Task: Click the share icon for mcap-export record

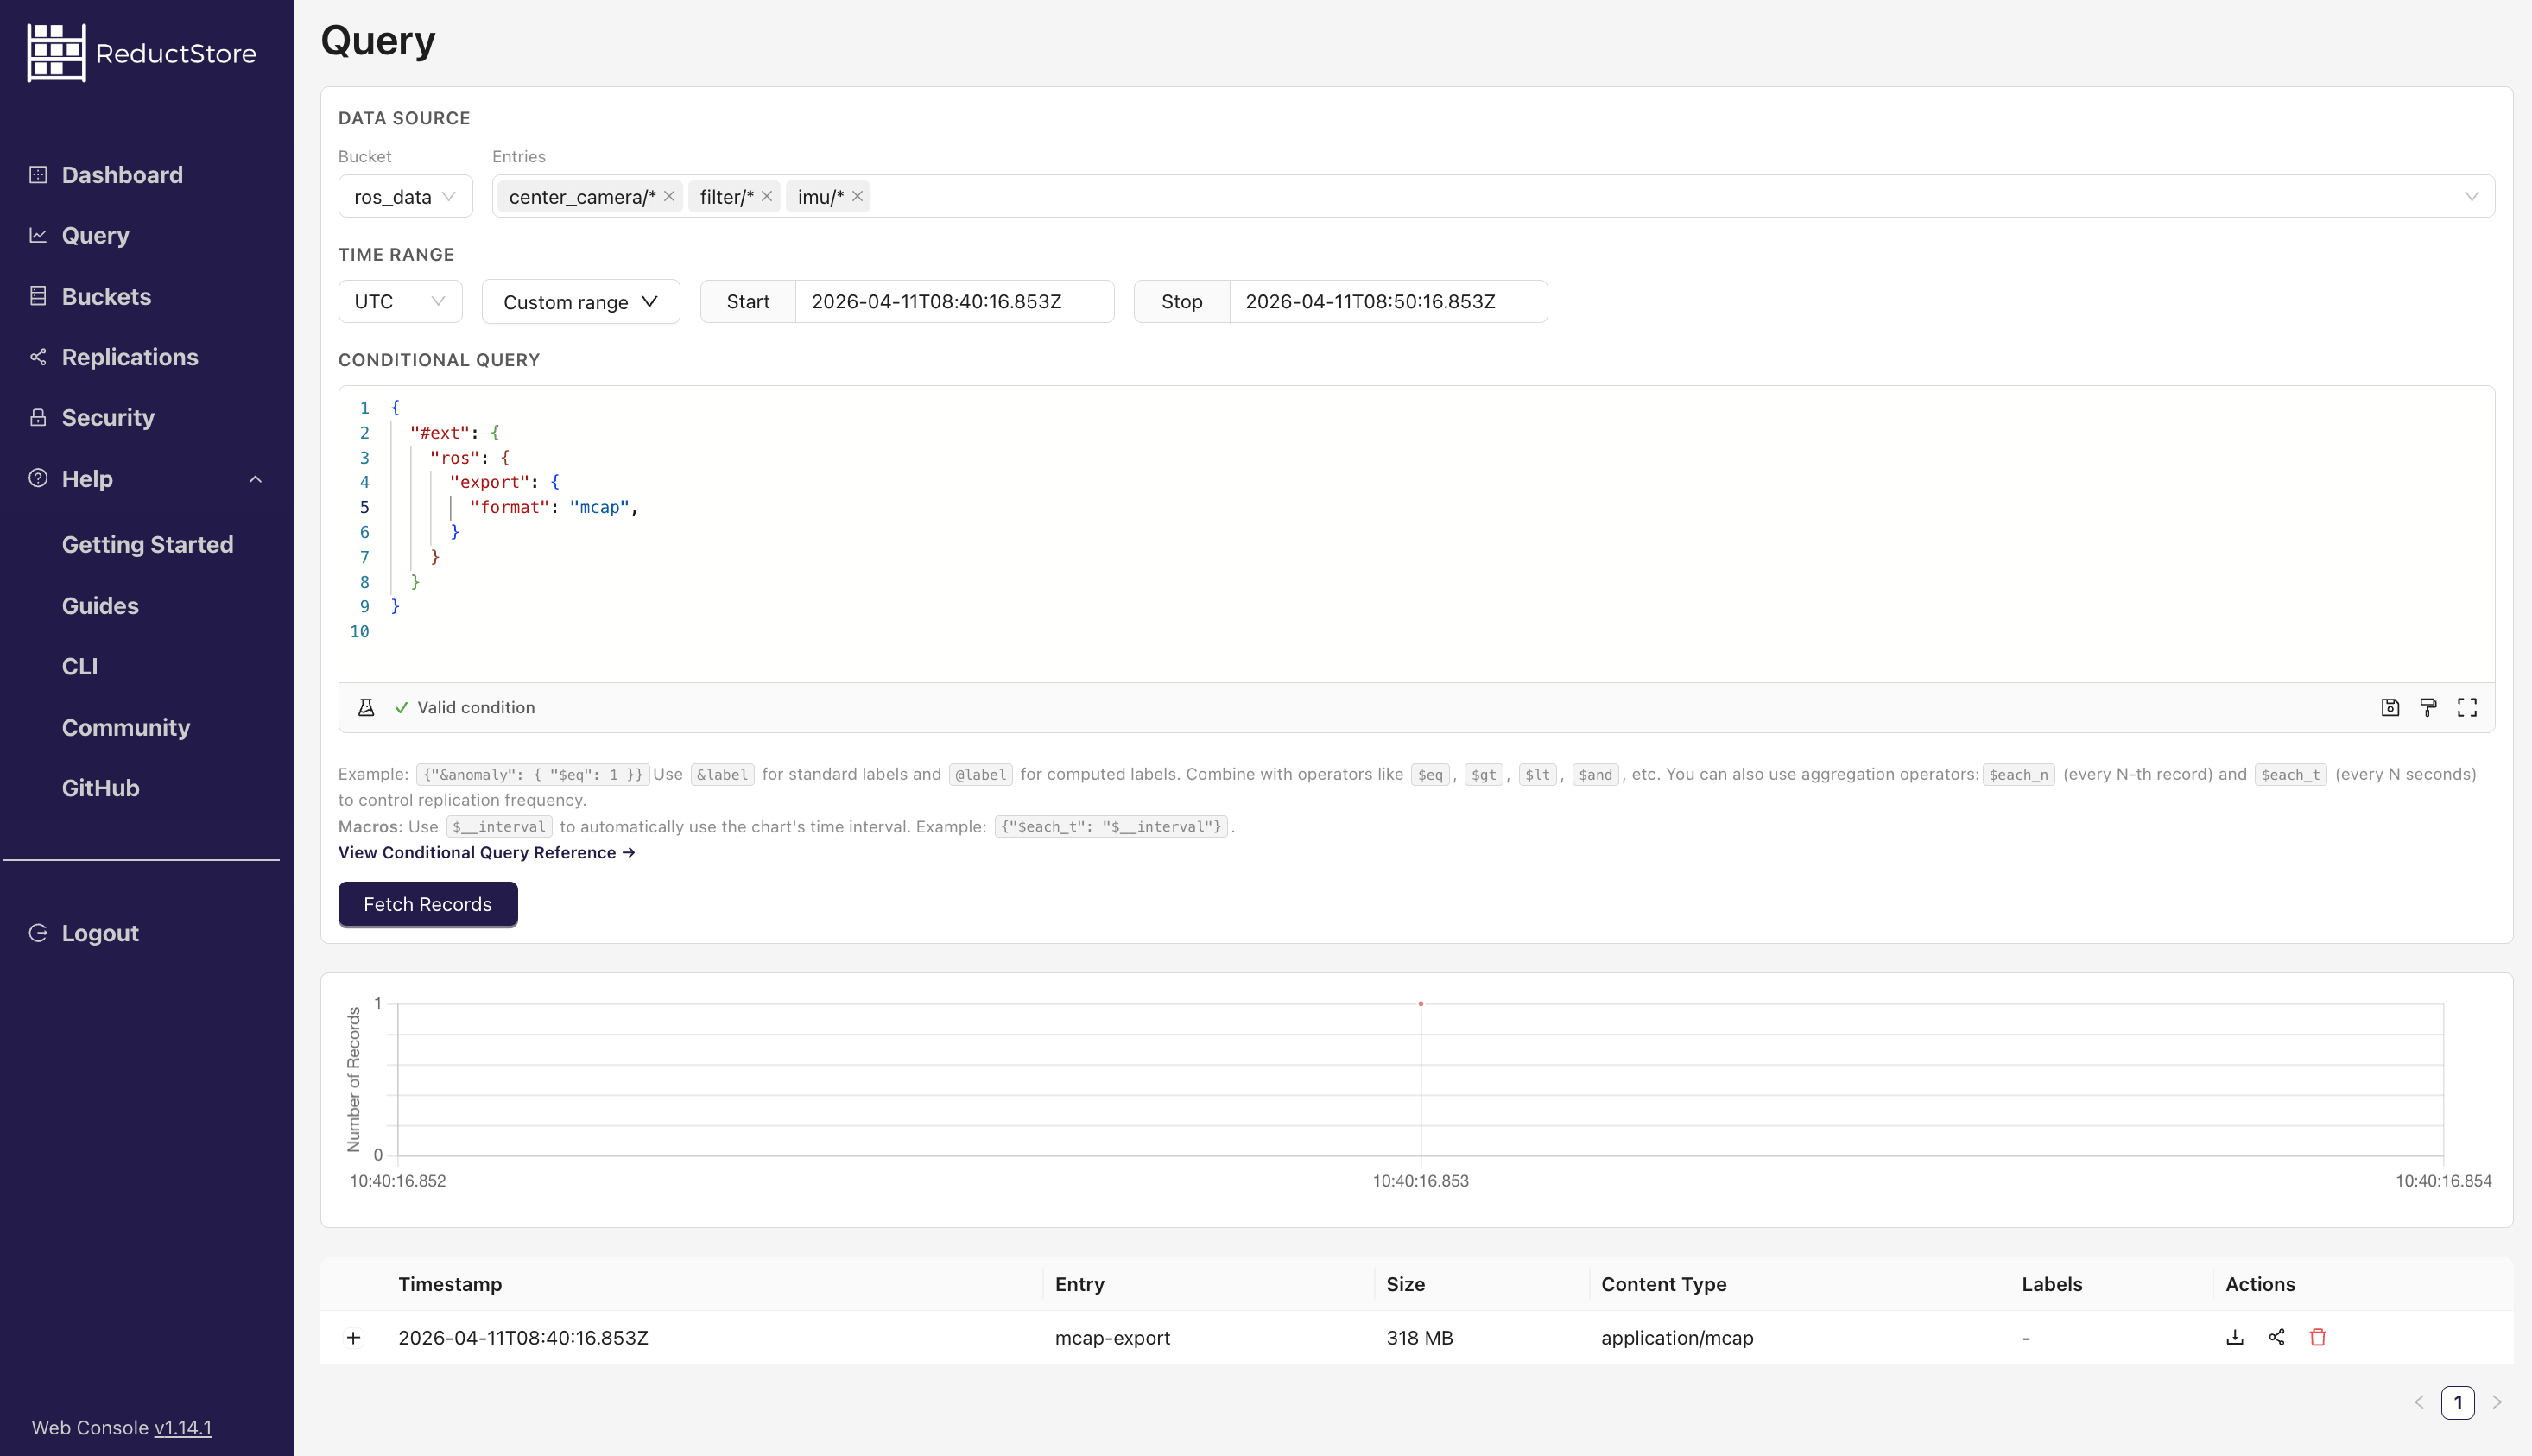Action: pyautogui.click(x=2276, y=1337)
